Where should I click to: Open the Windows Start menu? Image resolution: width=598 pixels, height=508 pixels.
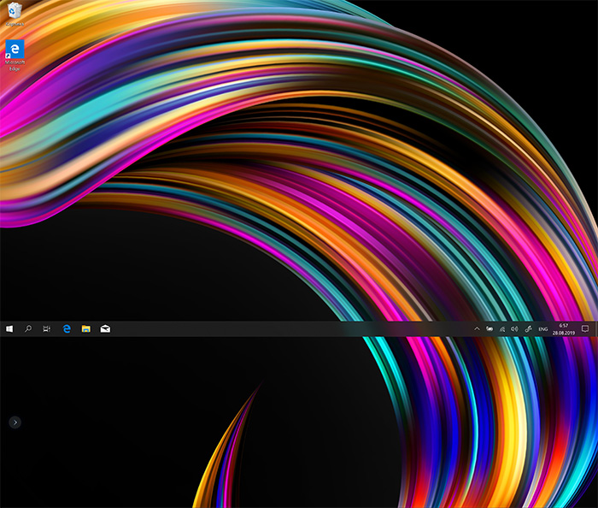(9, 328)
